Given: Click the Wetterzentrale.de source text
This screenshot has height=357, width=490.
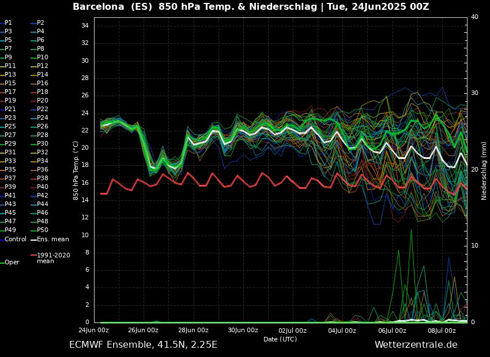Looking at the screenshot, I should [416, 345].
